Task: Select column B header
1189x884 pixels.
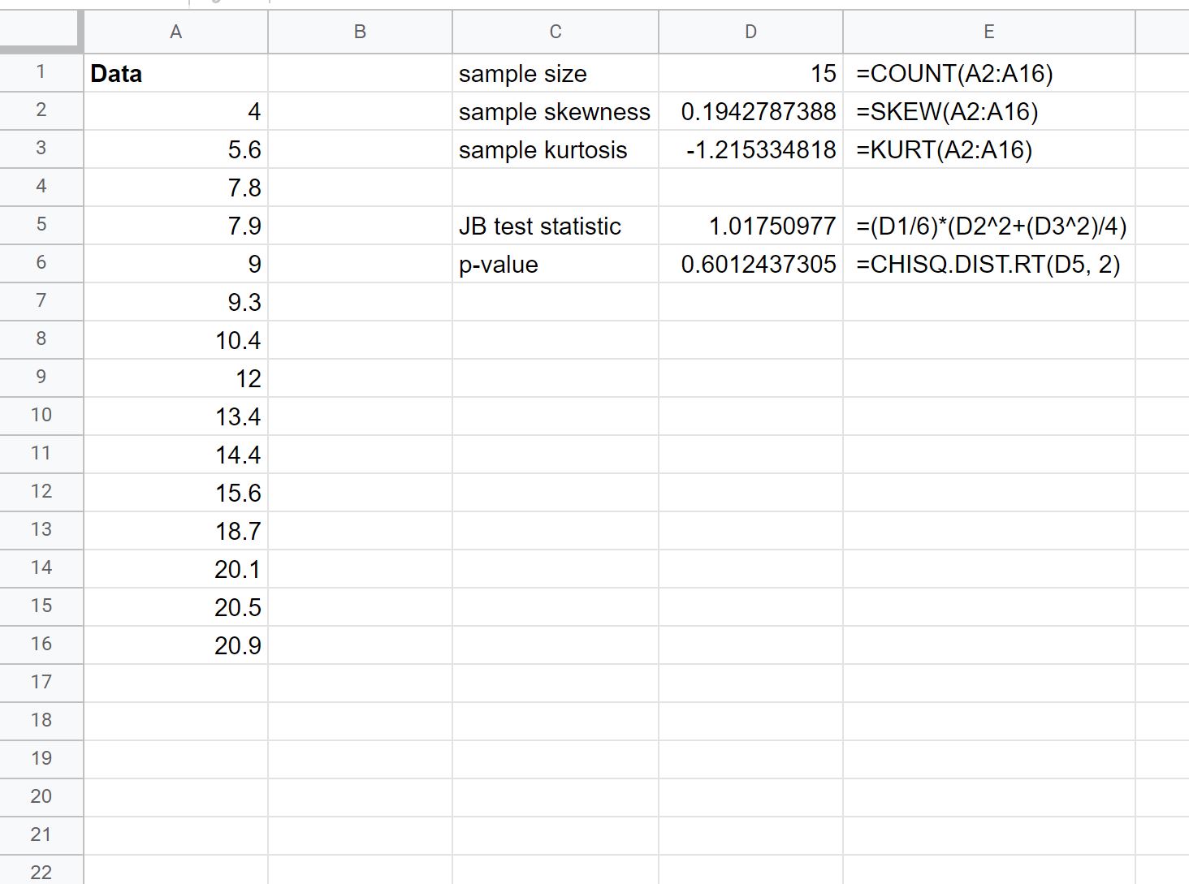Action: tap(360, 32)
